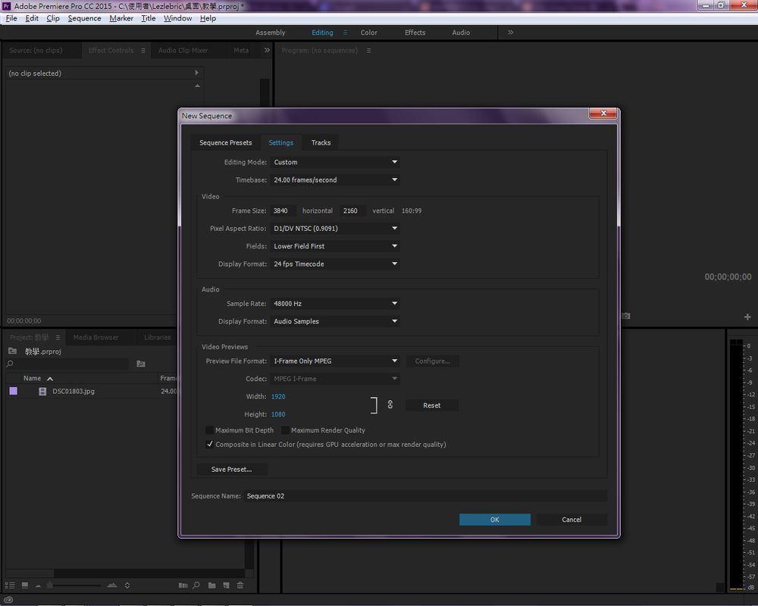Click the New Item icon in Project panel

coord(226,586)
